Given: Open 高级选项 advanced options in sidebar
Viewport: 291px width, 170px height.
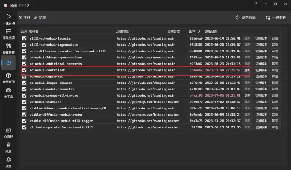Looking at the screenshot, I should point(8,34).
